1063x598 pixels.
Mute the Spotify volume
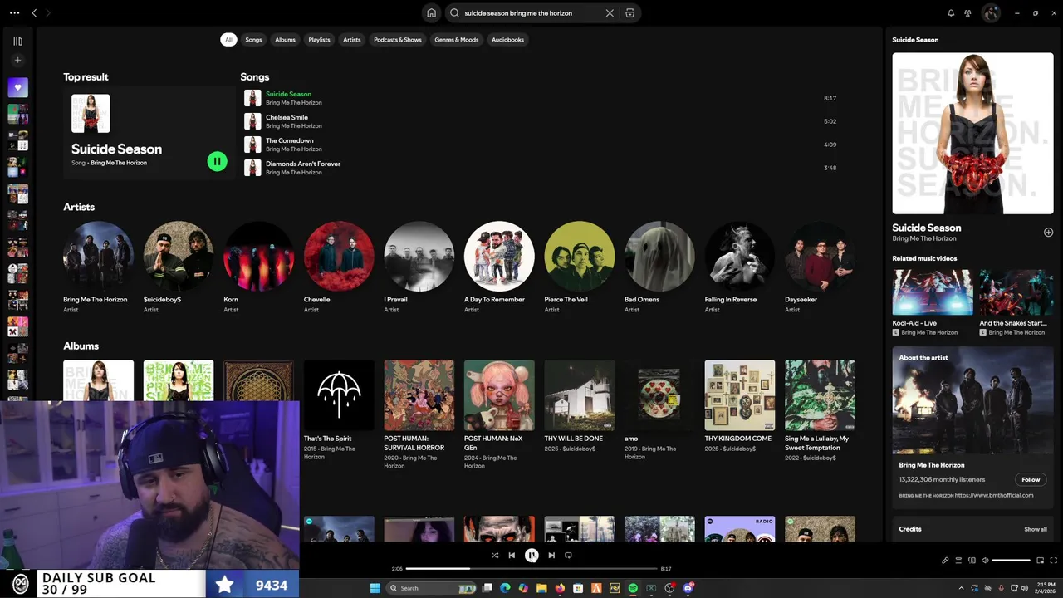point(986,561)
